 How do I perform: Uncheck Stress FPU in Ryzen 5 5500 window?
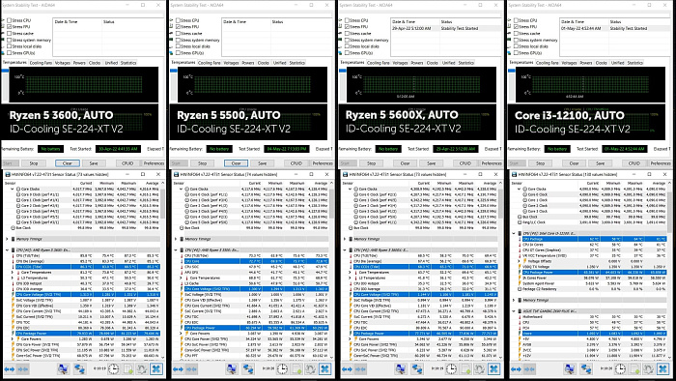point(178,27)
